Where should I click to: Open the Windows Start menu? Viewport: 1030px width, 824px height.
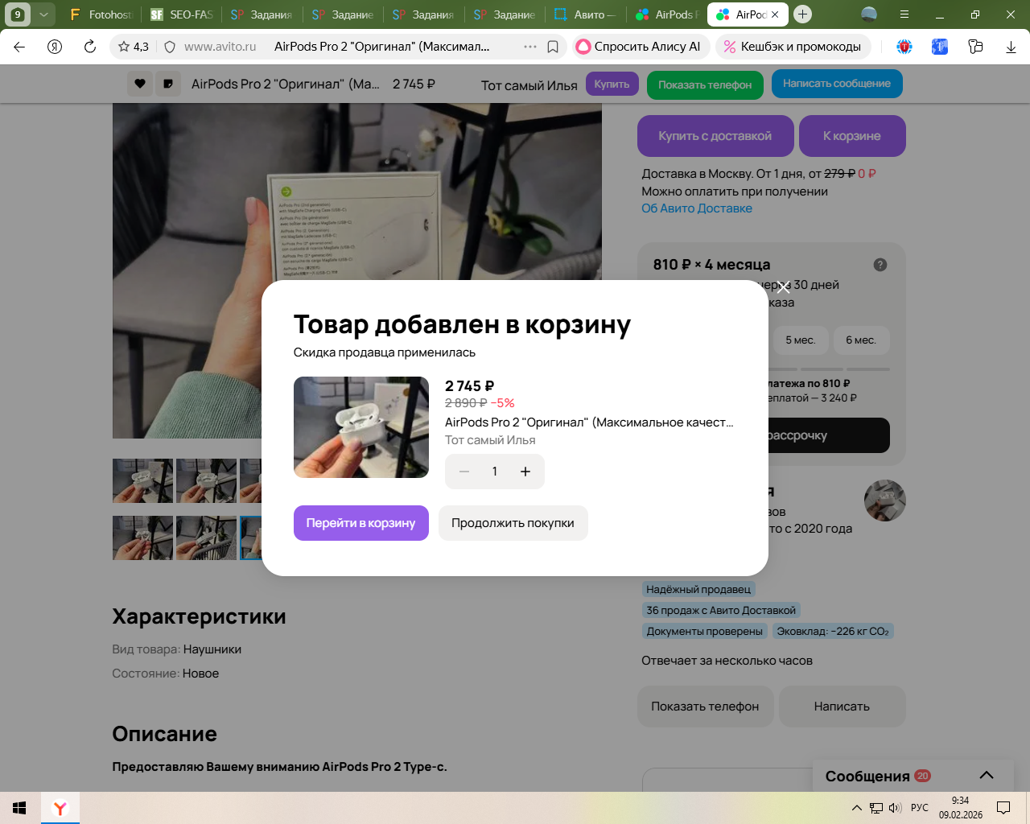(20, 808)
